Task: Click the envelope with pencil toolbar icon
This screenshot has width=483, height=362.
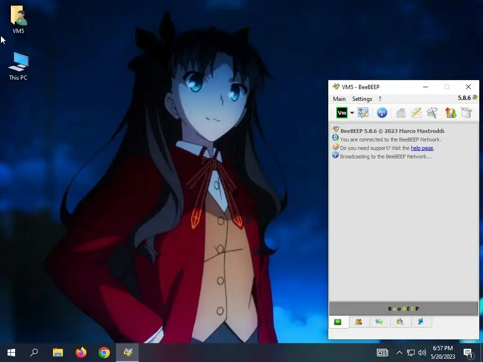Action: click(416, 113)
